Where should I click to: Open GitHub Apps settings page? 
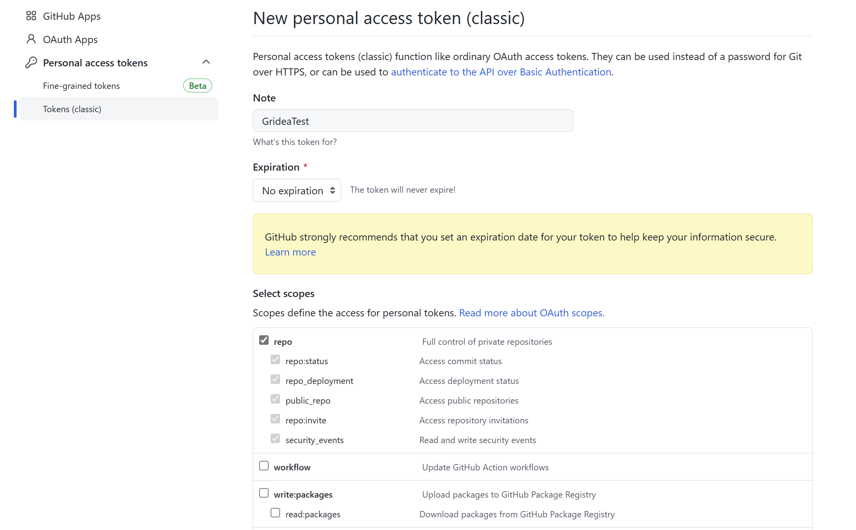tap(71, 16)
